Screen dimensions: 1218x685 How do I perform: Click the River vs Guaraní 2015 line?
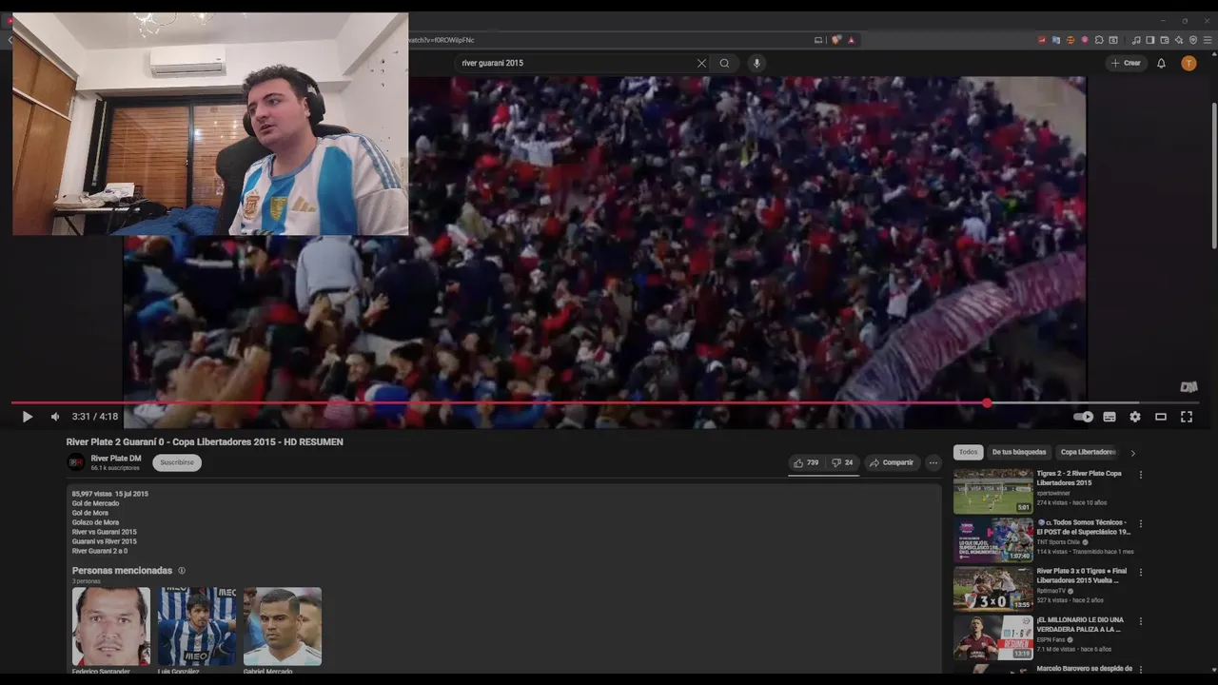point(105,532)
